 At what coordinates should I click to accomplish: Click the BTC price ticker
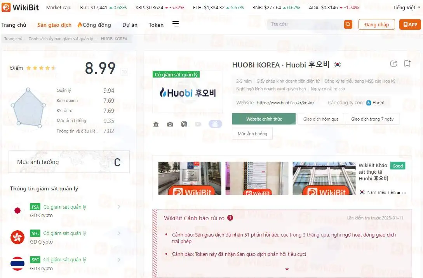tap(103, 7)
